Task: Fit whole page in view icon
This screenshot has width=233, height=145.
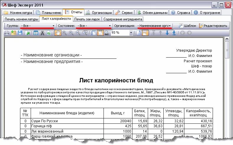Action: [93, 33]
